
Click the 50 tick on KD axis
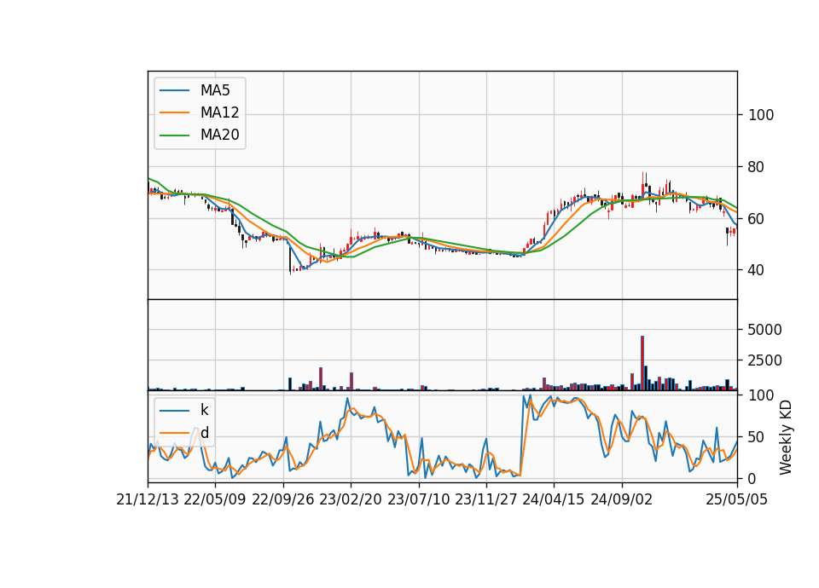click(757, 437)
